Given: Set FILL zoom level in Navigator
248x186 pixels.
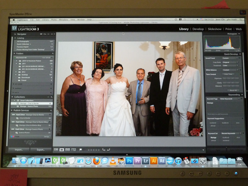Looking at the screenshot, I should (x=45, y=34).
